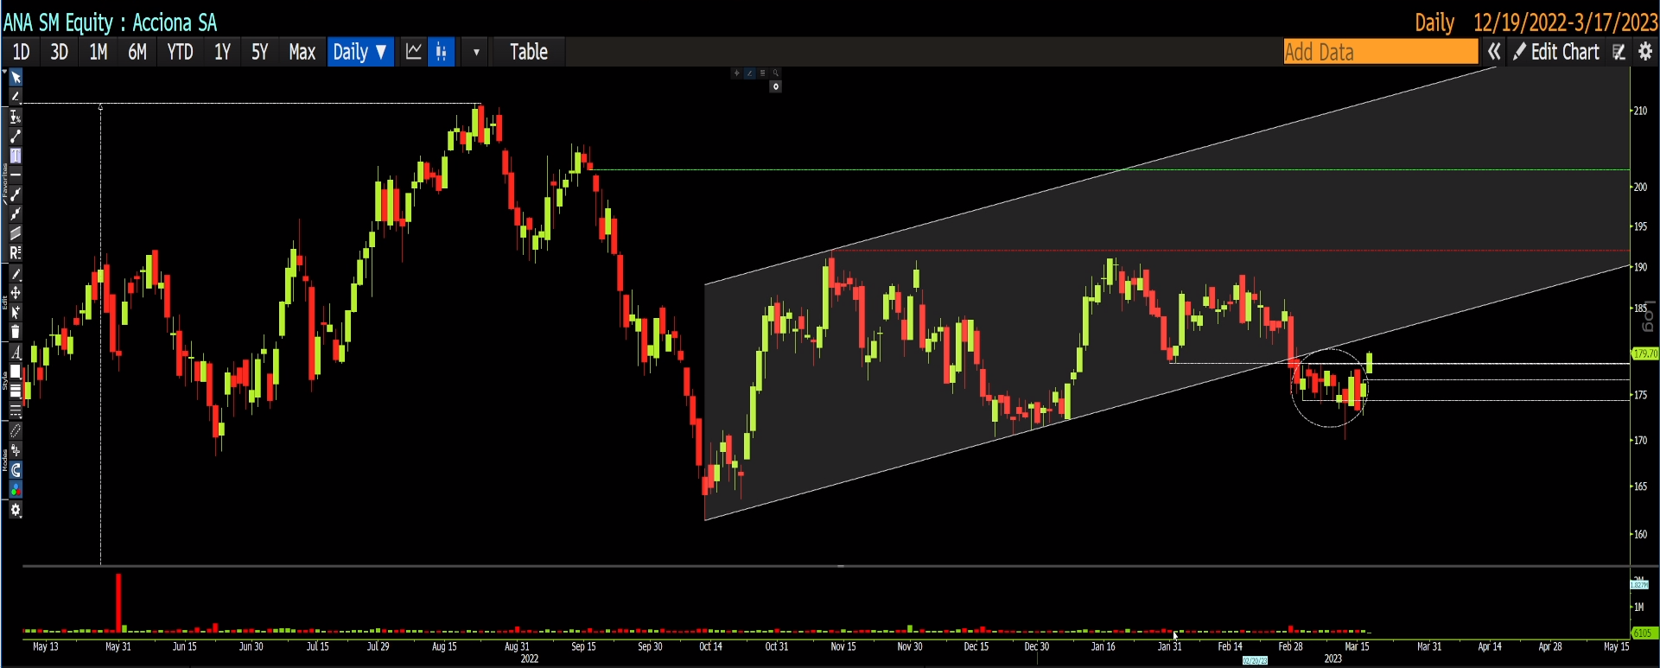This screenshot has height=668, width=1660.
Task: Select the percent change measure tool
Action: [16, 117]
